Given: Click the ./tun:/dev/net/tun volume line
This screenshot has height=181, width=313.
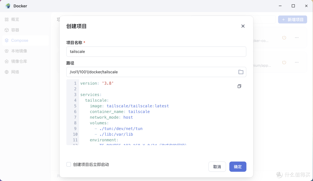Looking at the screenshot, I should (119, 128).
